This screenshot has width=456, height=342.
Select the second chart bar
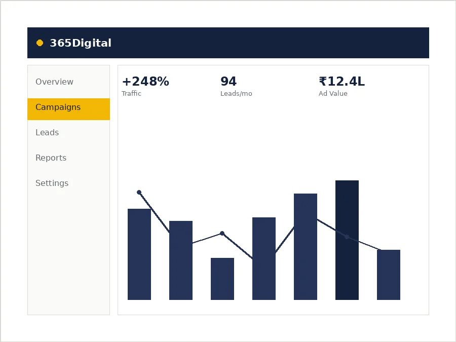click(181, 260)
